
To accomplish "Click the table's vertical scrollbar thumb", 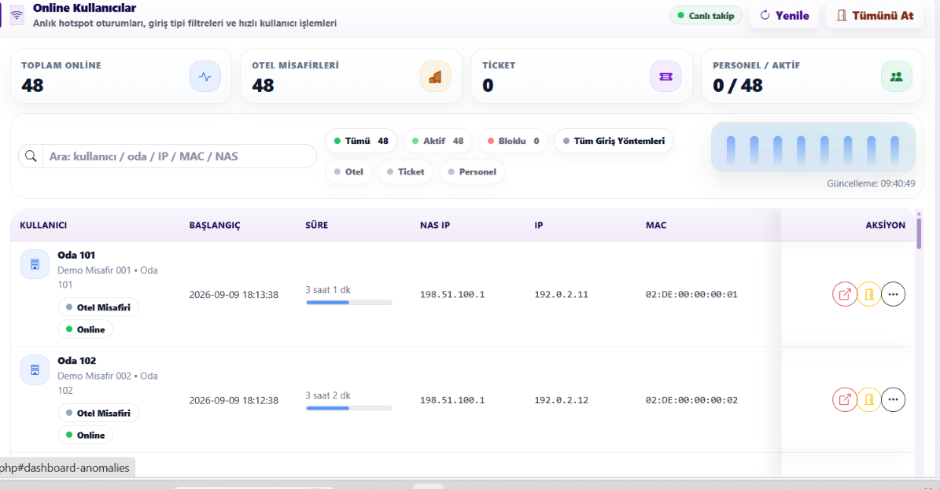I will tap(919, 233).
